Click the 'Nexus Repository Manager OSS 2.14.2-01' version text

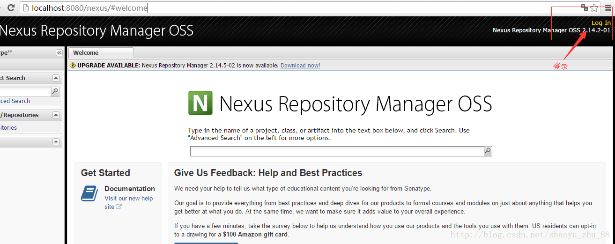(x=552, y=30)
